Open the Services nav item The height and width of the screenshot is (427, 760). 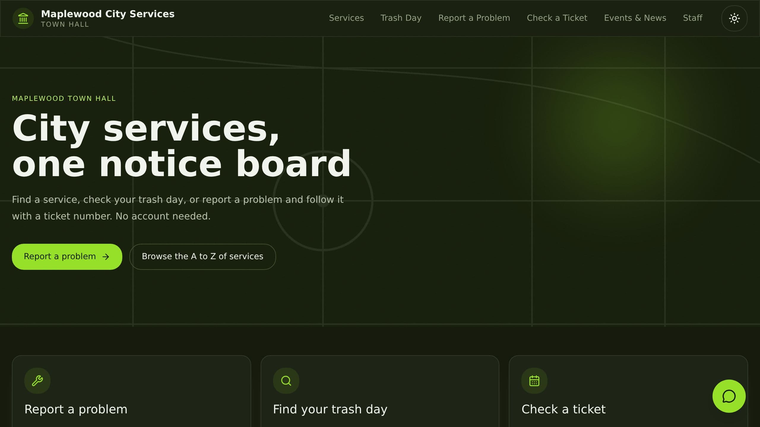(346, 18)
